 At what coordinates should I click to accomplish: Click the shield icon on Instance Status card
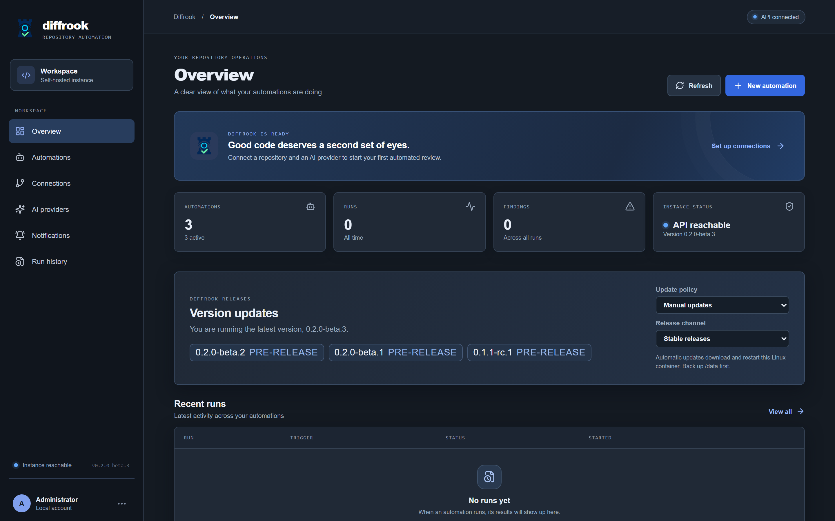789,206
